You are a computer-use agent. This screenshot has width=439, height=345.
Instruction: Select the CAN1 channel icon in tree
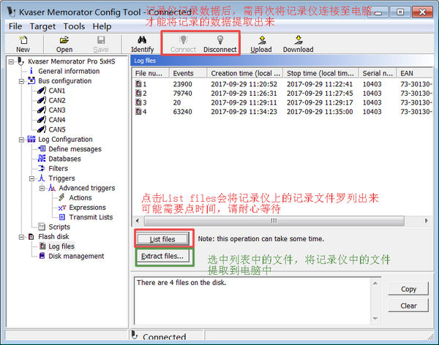coord(42,91)
